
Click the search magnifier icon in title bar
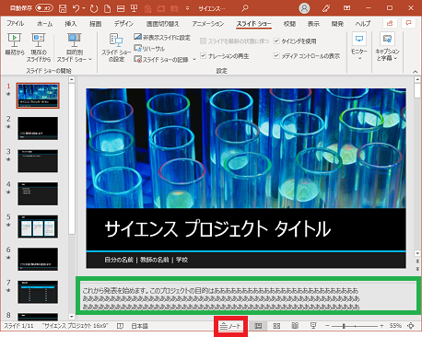point(244,8)
